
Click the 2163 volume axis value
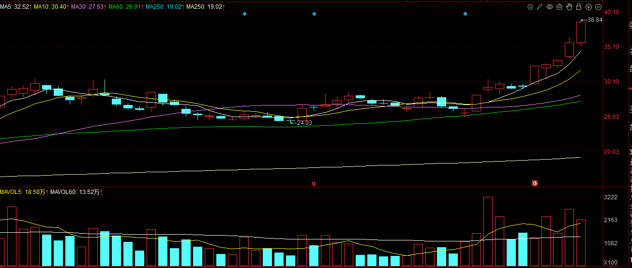coord(611,220)
